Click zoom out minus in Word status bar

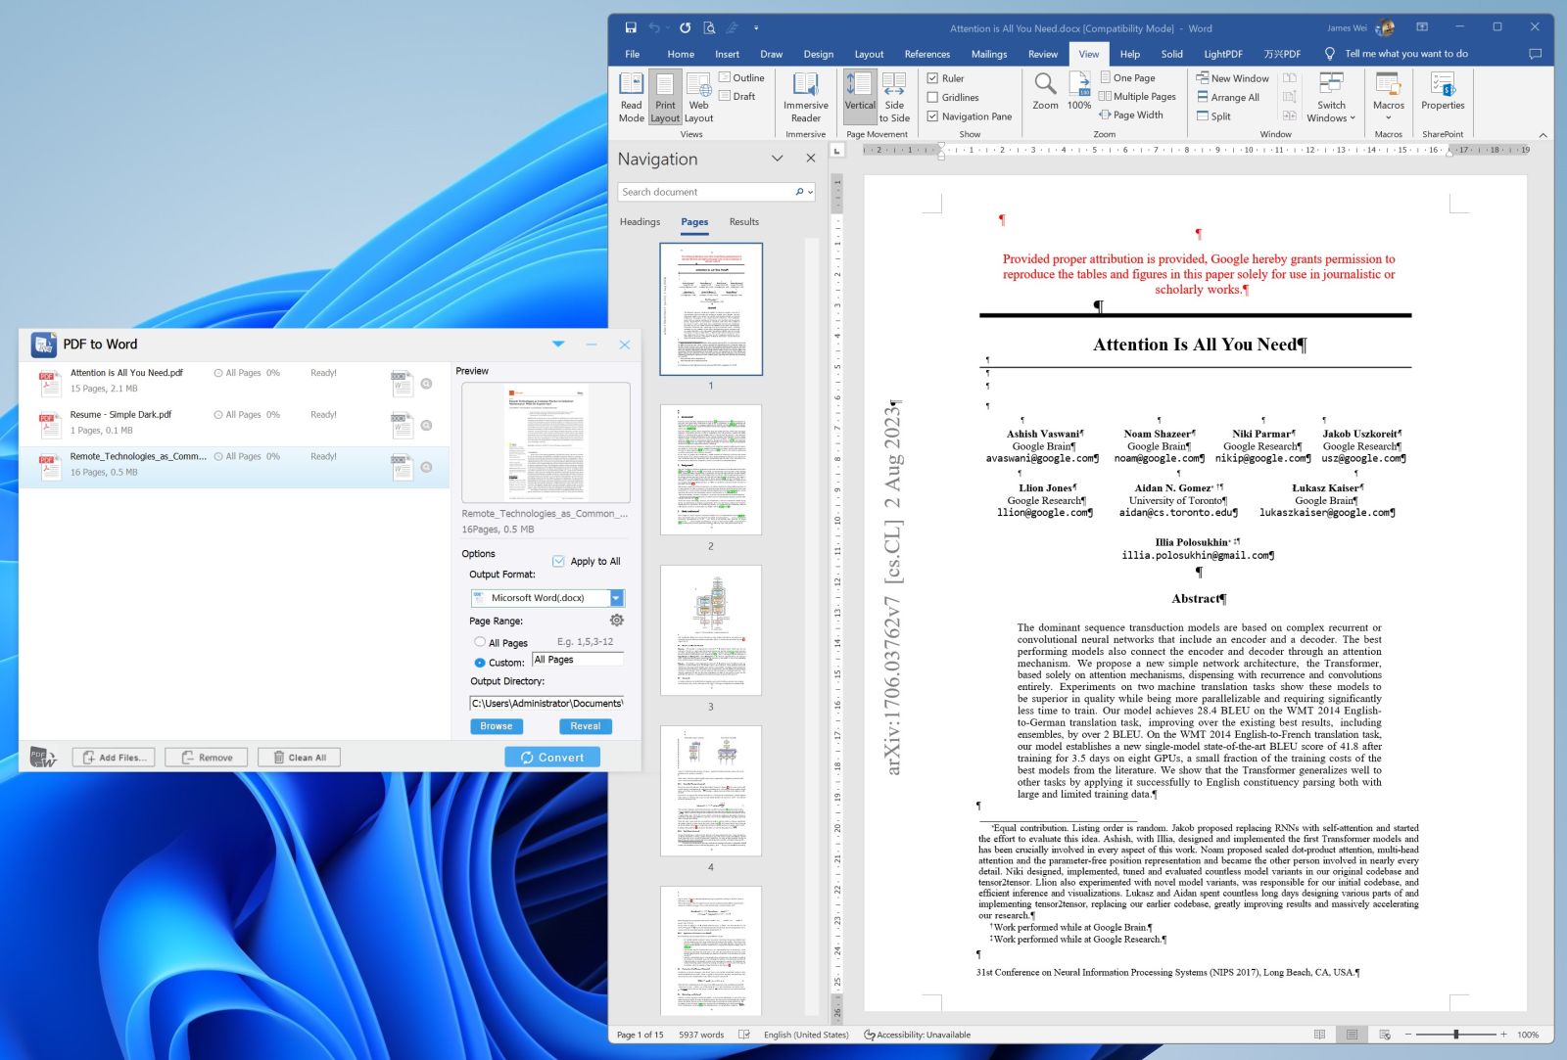[1407, 1035]
